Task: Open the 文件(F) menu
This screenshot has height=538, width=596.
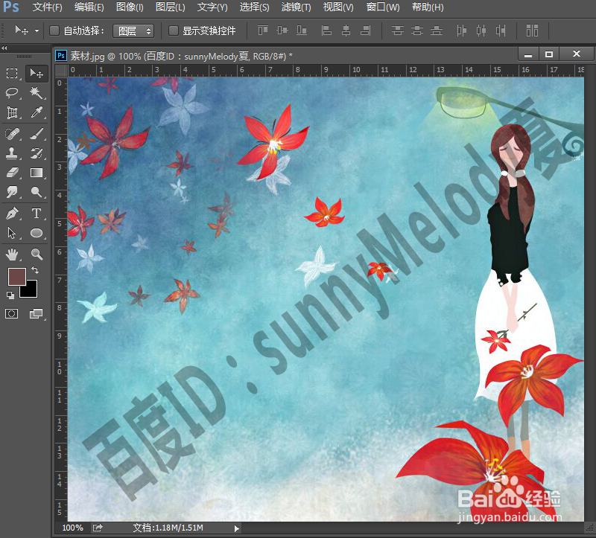Action: (x=47, y=7)
